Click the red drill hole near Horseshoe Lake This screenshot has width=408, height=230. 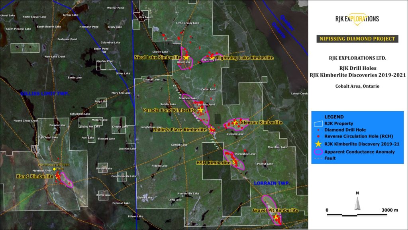[x=245, y=150]
